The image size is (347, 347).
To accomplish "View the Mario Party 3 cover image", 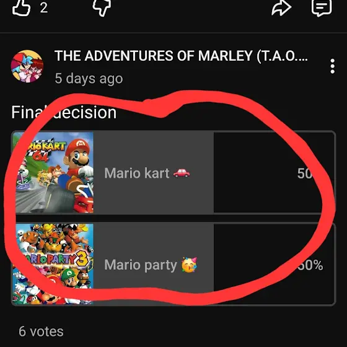I will click(x=53, y=264).
